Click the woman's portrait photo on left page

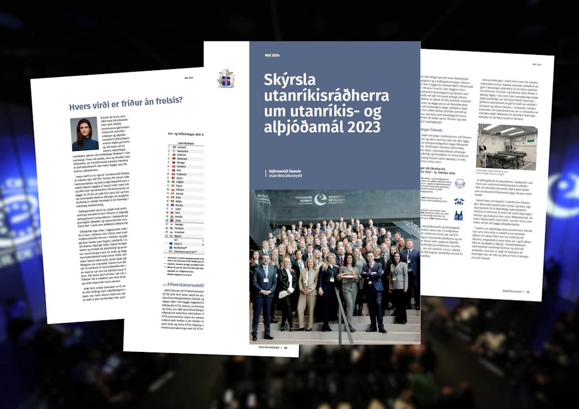(x=85, y=134)
